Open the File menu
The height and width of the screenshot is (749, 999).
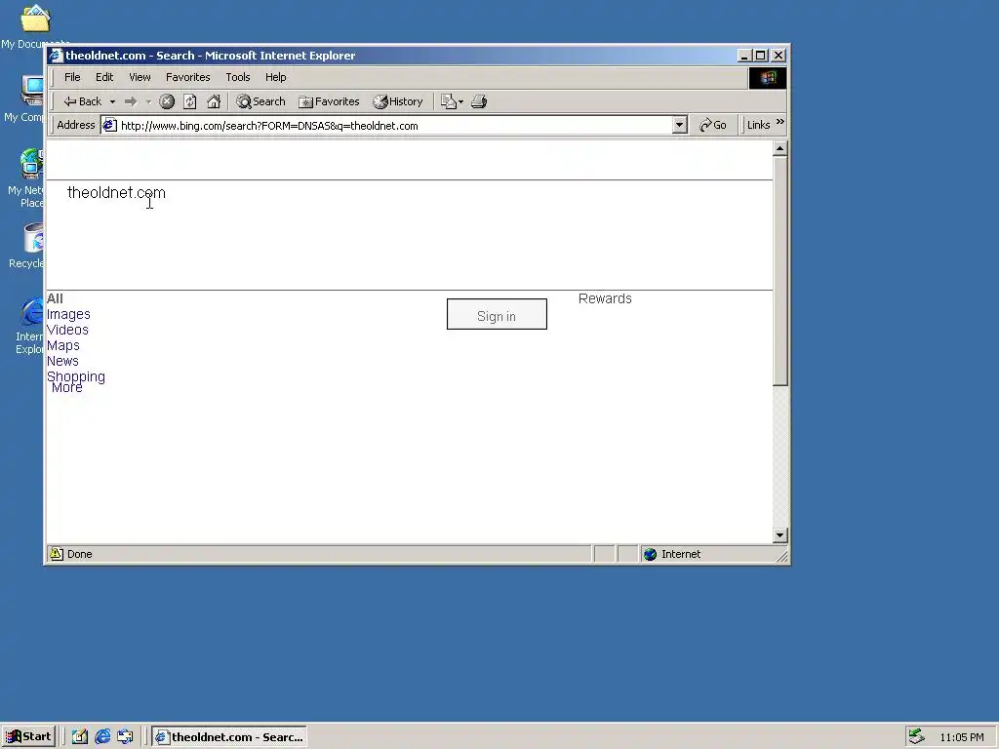72,77
